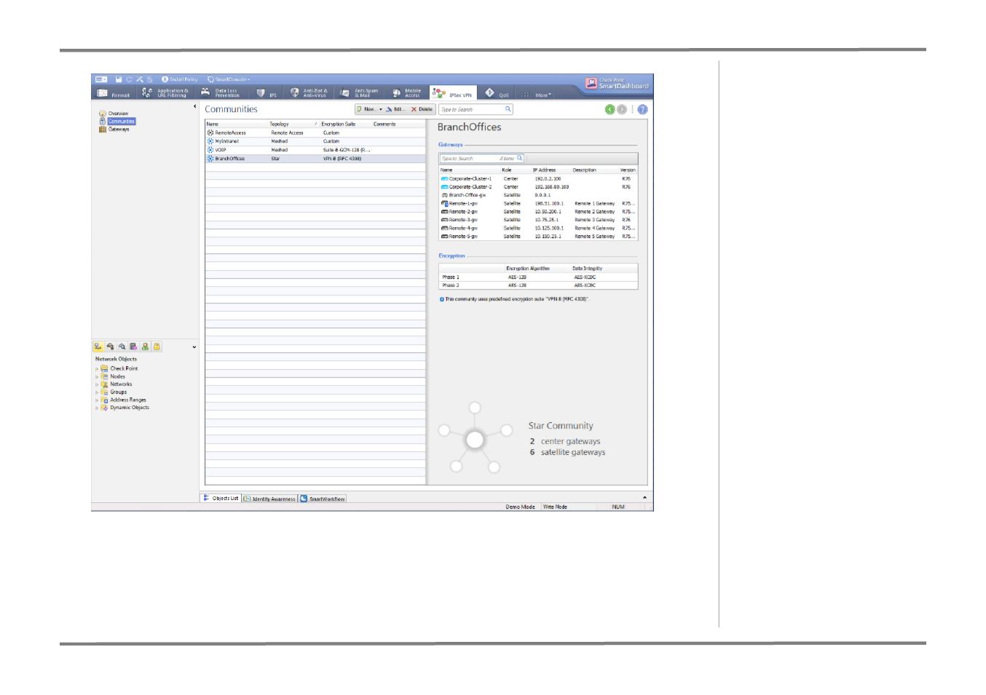Image resolution: width=986 pixels, height=695 pixels.
Task: Open the SmartConsole dropdown menu
Action: [229, 79]
